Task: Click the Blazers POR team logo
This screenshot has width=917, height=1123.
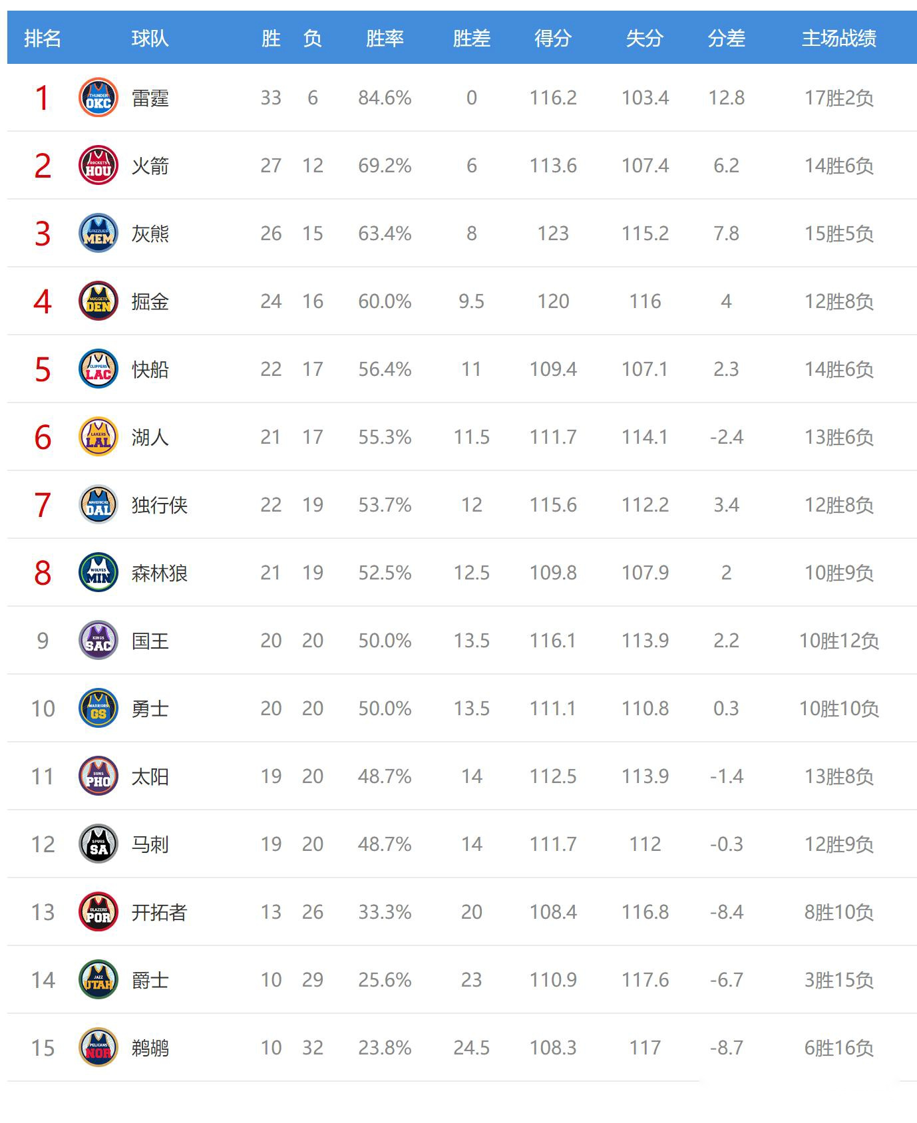Action: [x=98, y=912]
